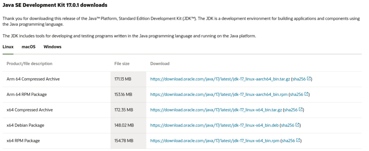Click the 'Product/file description' column header

(x=30, y=64)
